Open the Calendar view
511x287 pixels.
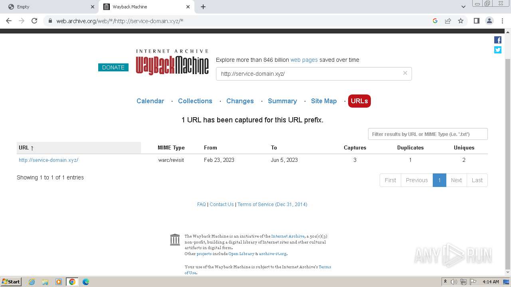(x=150, y=101)
